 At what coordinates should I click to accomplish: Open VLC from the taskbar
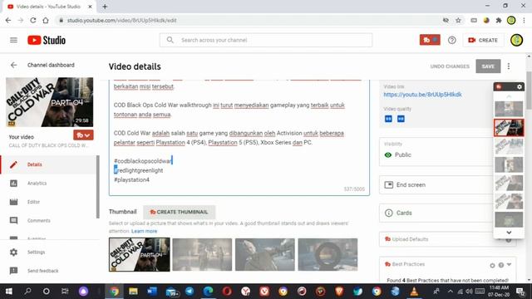pyautogui.click(x=414, y=292)
